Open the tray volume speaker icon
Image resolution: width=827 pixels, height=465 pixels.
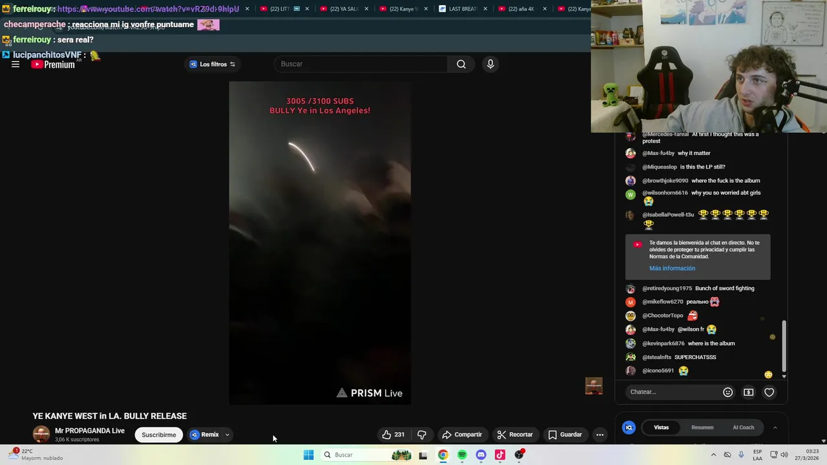(x=784, y=455)
